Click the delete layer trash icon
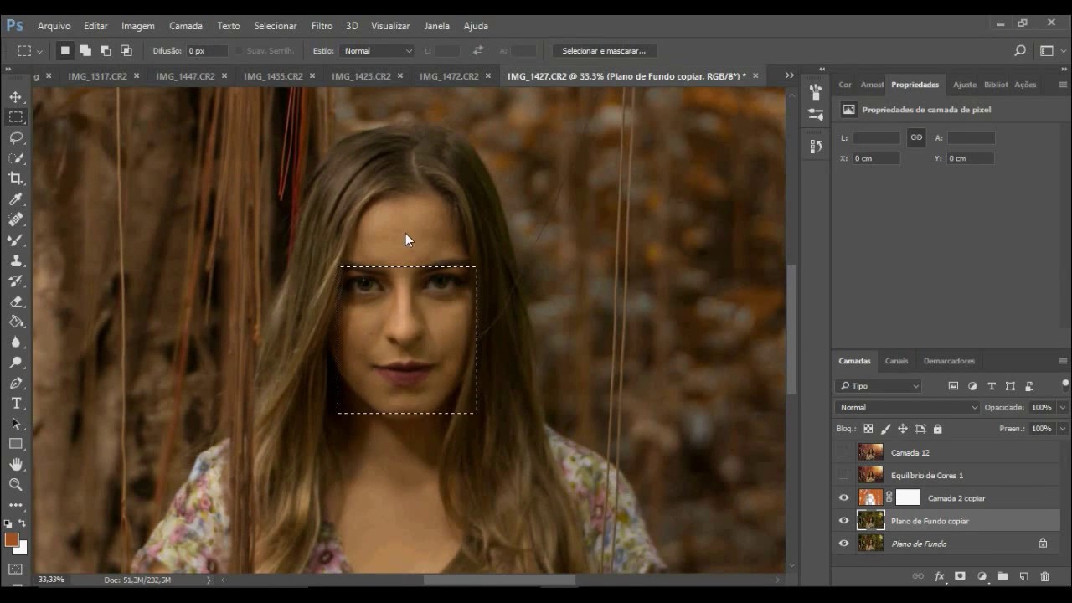 click(x=1044, y=576)
